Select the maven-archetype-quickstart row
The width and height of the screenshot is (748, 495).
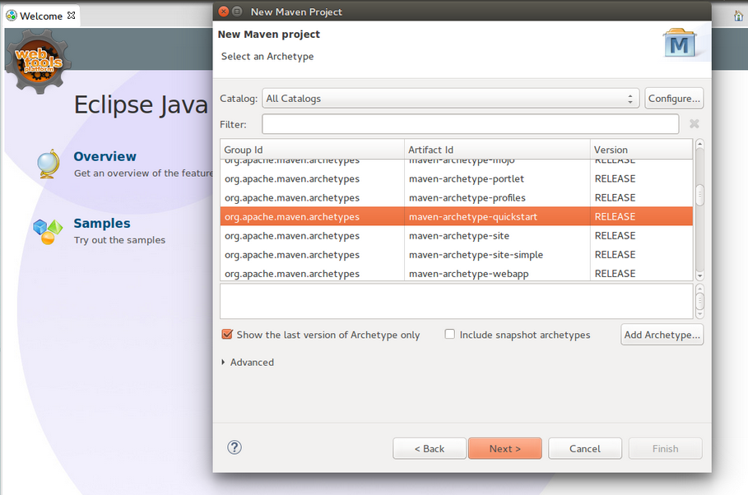[457, 216]
